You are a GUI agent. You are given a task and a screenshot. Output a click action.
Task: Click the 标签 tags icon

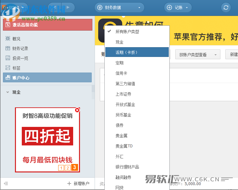8,68
